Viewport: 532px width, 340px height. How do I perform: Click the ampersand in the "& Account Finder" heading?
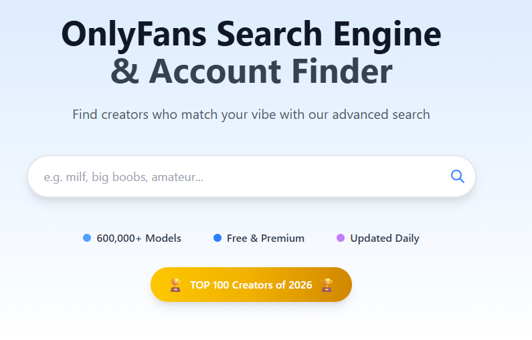[x=124, y=71]
